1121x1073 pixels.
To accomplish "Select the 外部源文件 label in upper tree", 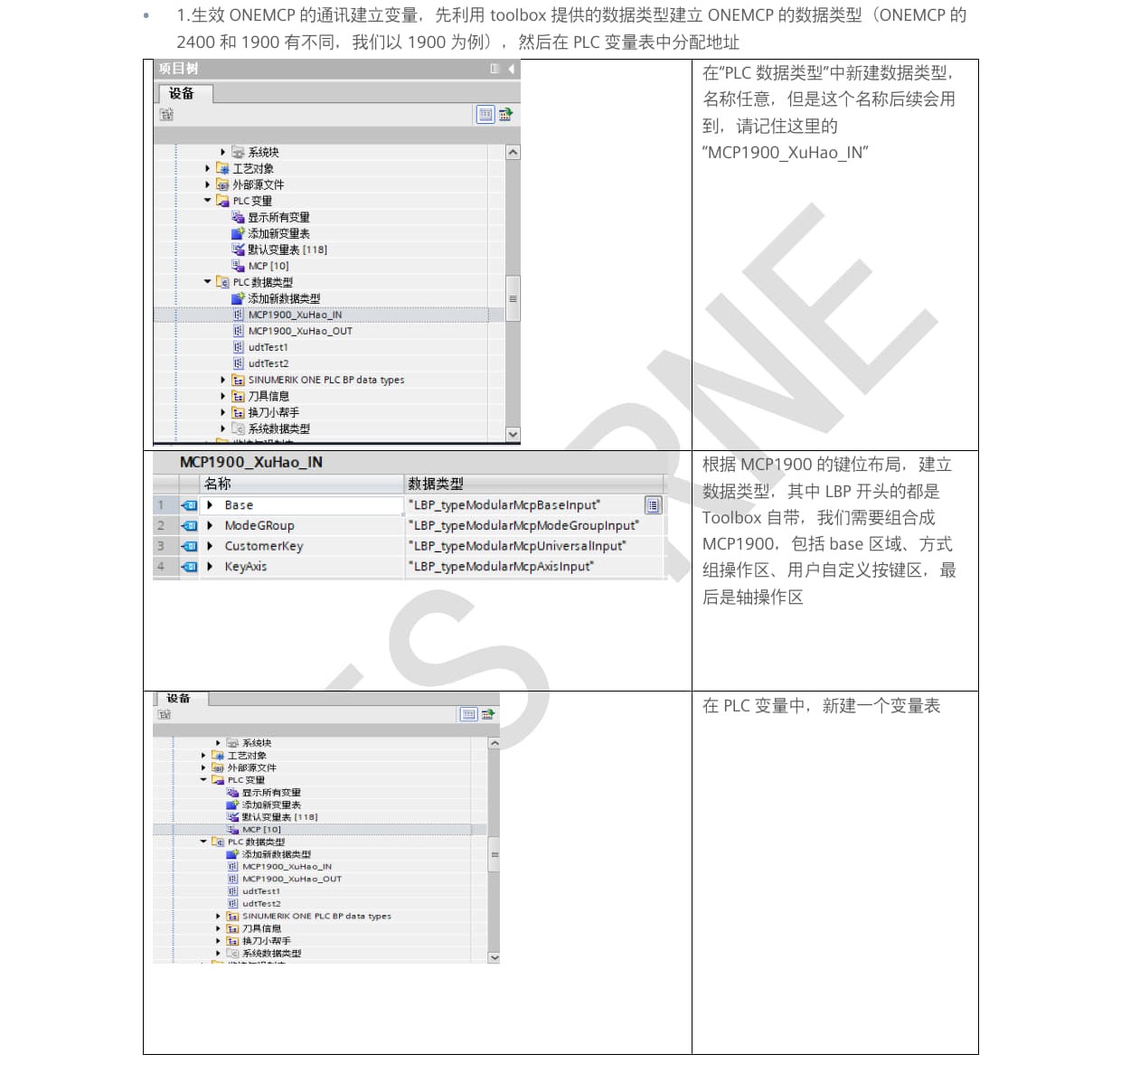I will (259, 184).
